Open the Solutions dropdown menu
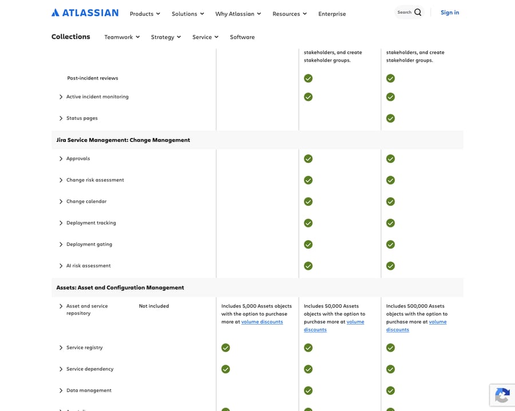Viewport: 515px width, 411px height. point(188,14)
